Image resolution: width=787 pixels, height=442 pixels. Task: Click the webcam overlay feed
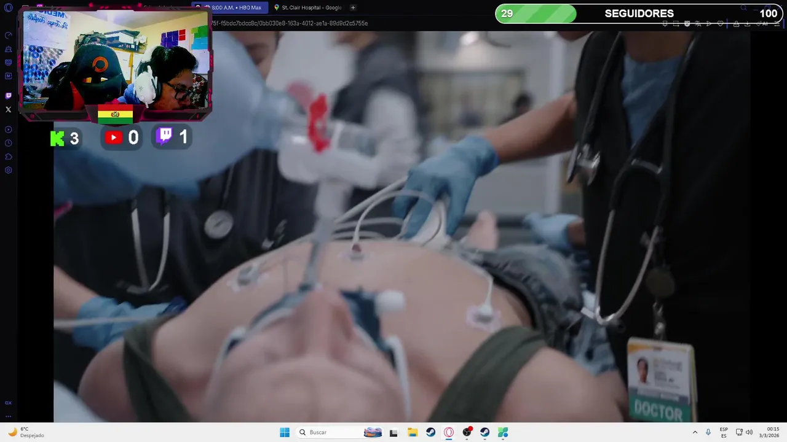(x=116, y=60)
